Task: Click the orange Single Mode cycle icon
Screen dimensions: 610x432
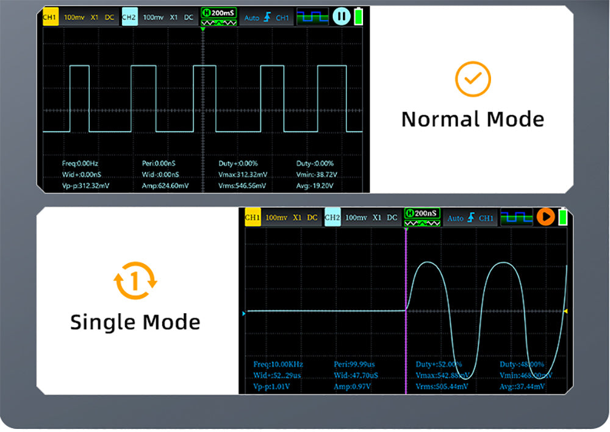Action: (x=135, y=281)
